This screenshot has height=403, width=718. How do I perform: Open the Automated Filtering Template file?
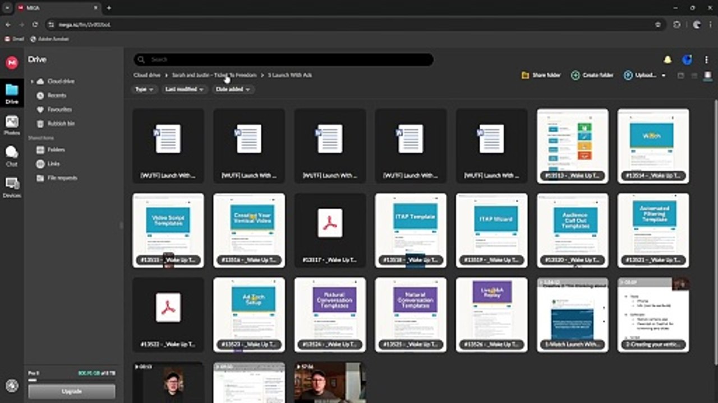(x=653, y=230)
